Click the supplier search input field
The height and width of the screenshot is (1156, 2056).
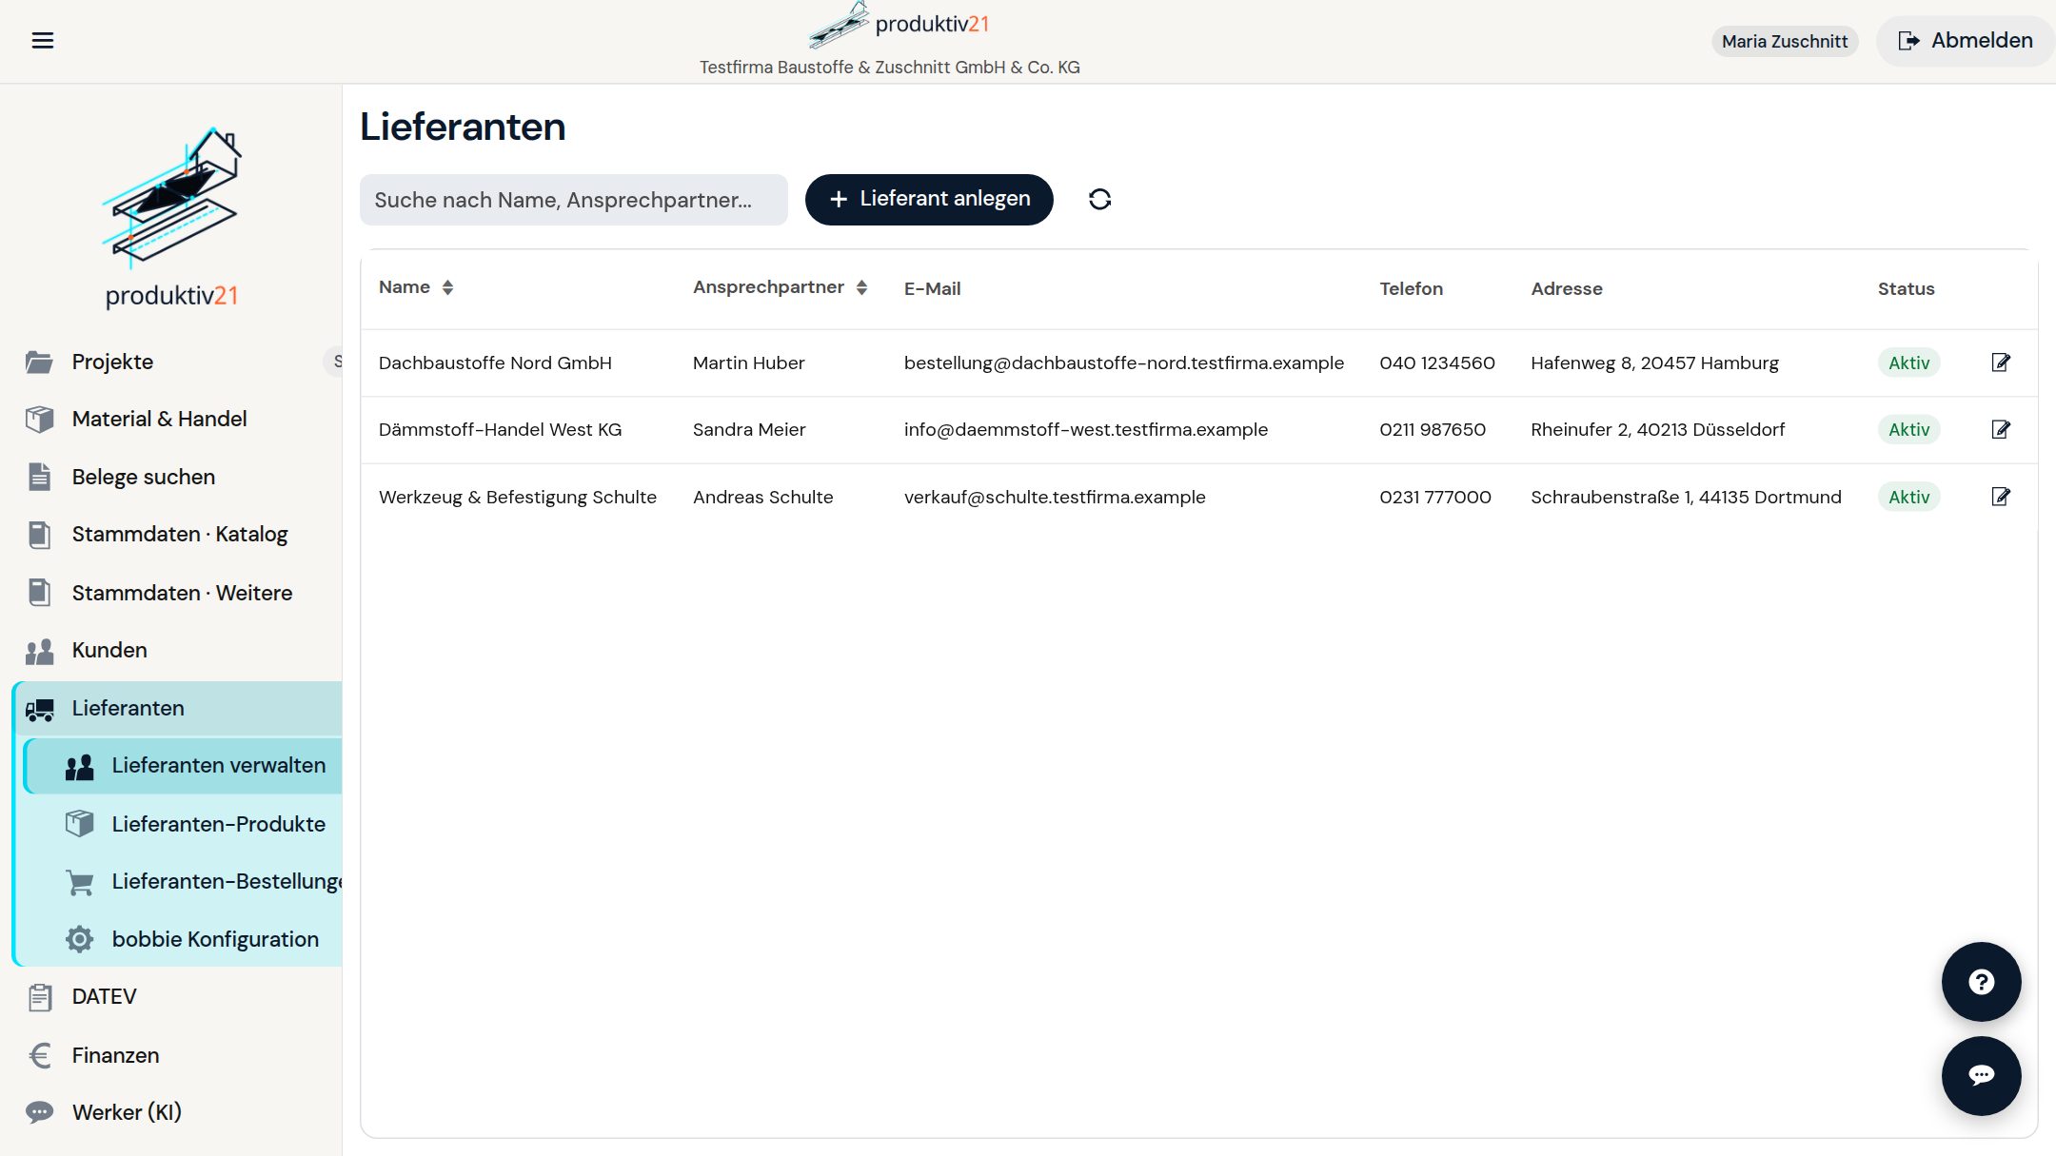(x=574, y=200)
